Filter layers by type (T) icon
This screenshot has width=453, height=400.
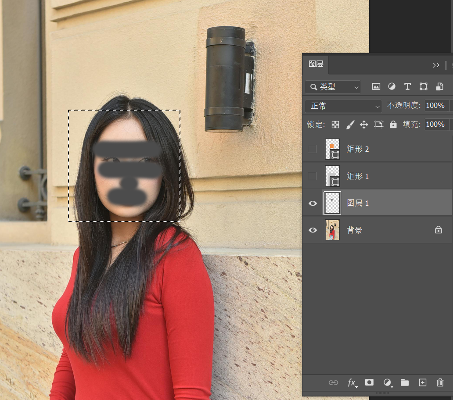(407, 87)
